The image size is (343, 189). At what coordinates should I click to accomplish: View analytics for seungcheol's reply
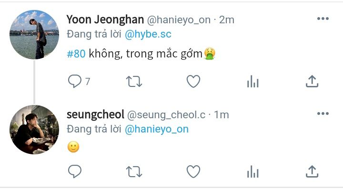pos(253,171)
